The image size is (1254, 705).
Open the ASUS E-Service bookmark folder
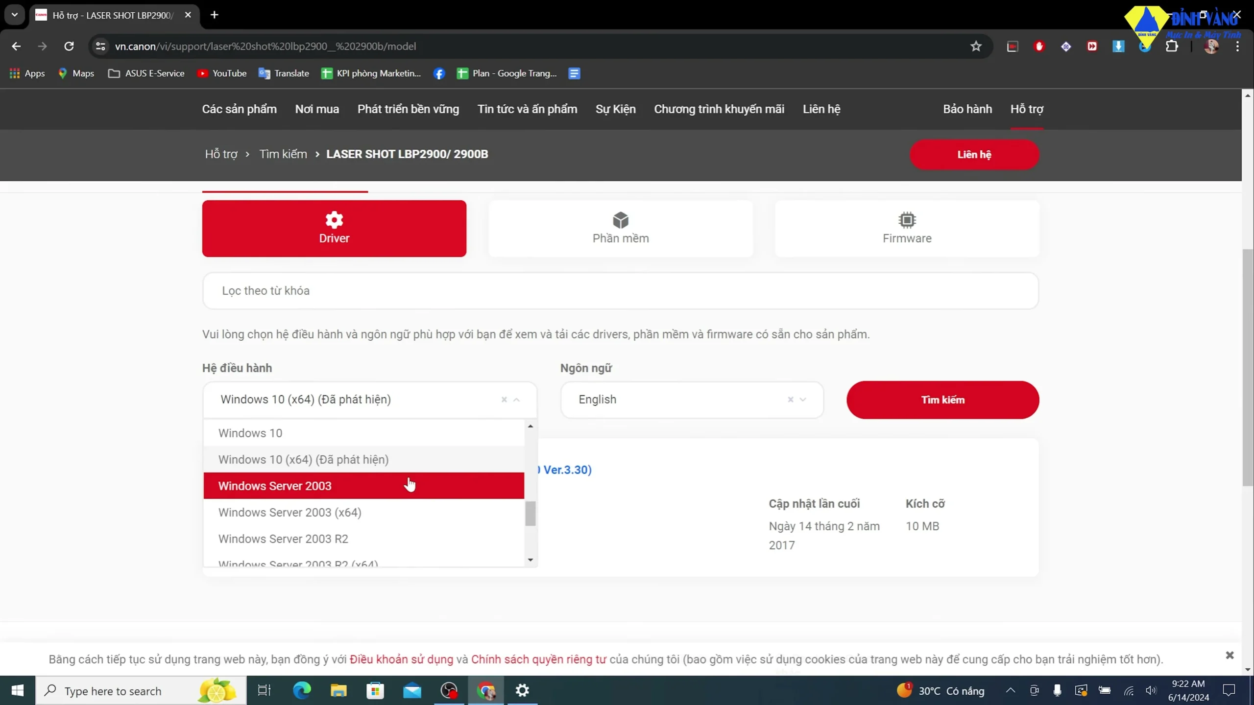tap(146, 73)
